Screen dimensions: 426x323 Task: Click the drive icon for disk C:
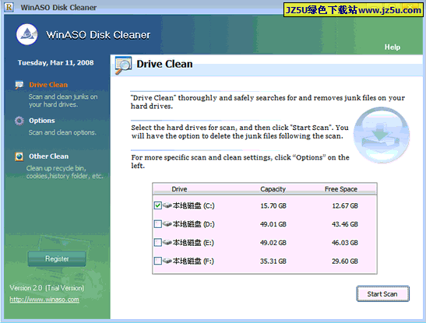pyautogui.click(x=167, y=205)
